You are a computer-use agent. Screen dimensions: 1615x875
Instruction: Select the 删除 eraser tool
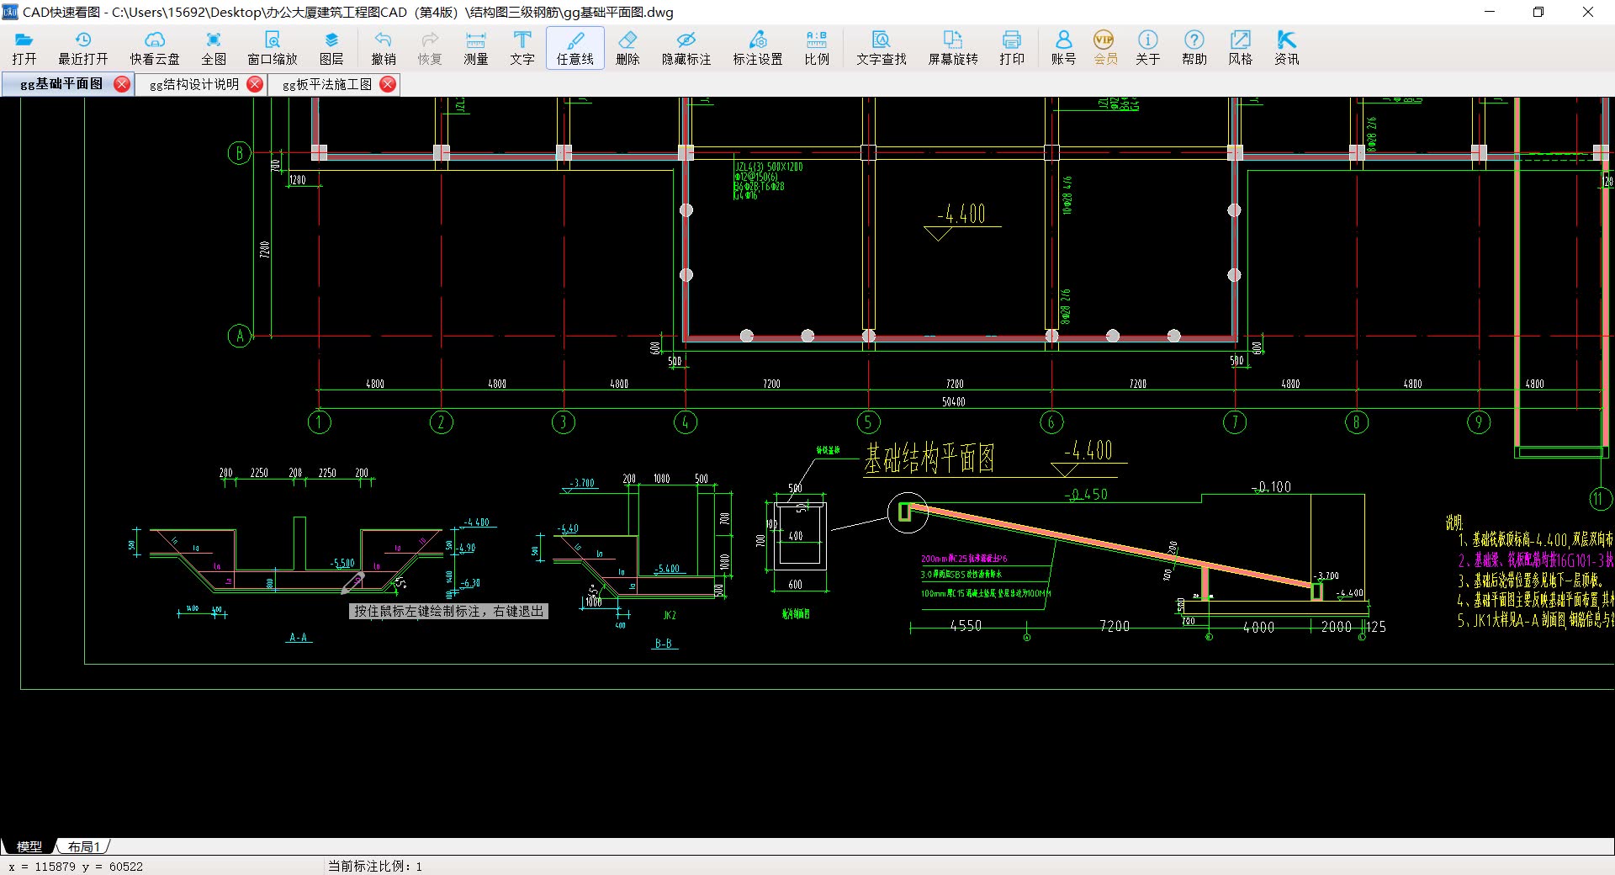[627, 48]
